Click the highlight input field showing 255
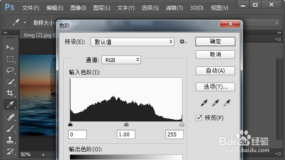 (x=175, y=134)
